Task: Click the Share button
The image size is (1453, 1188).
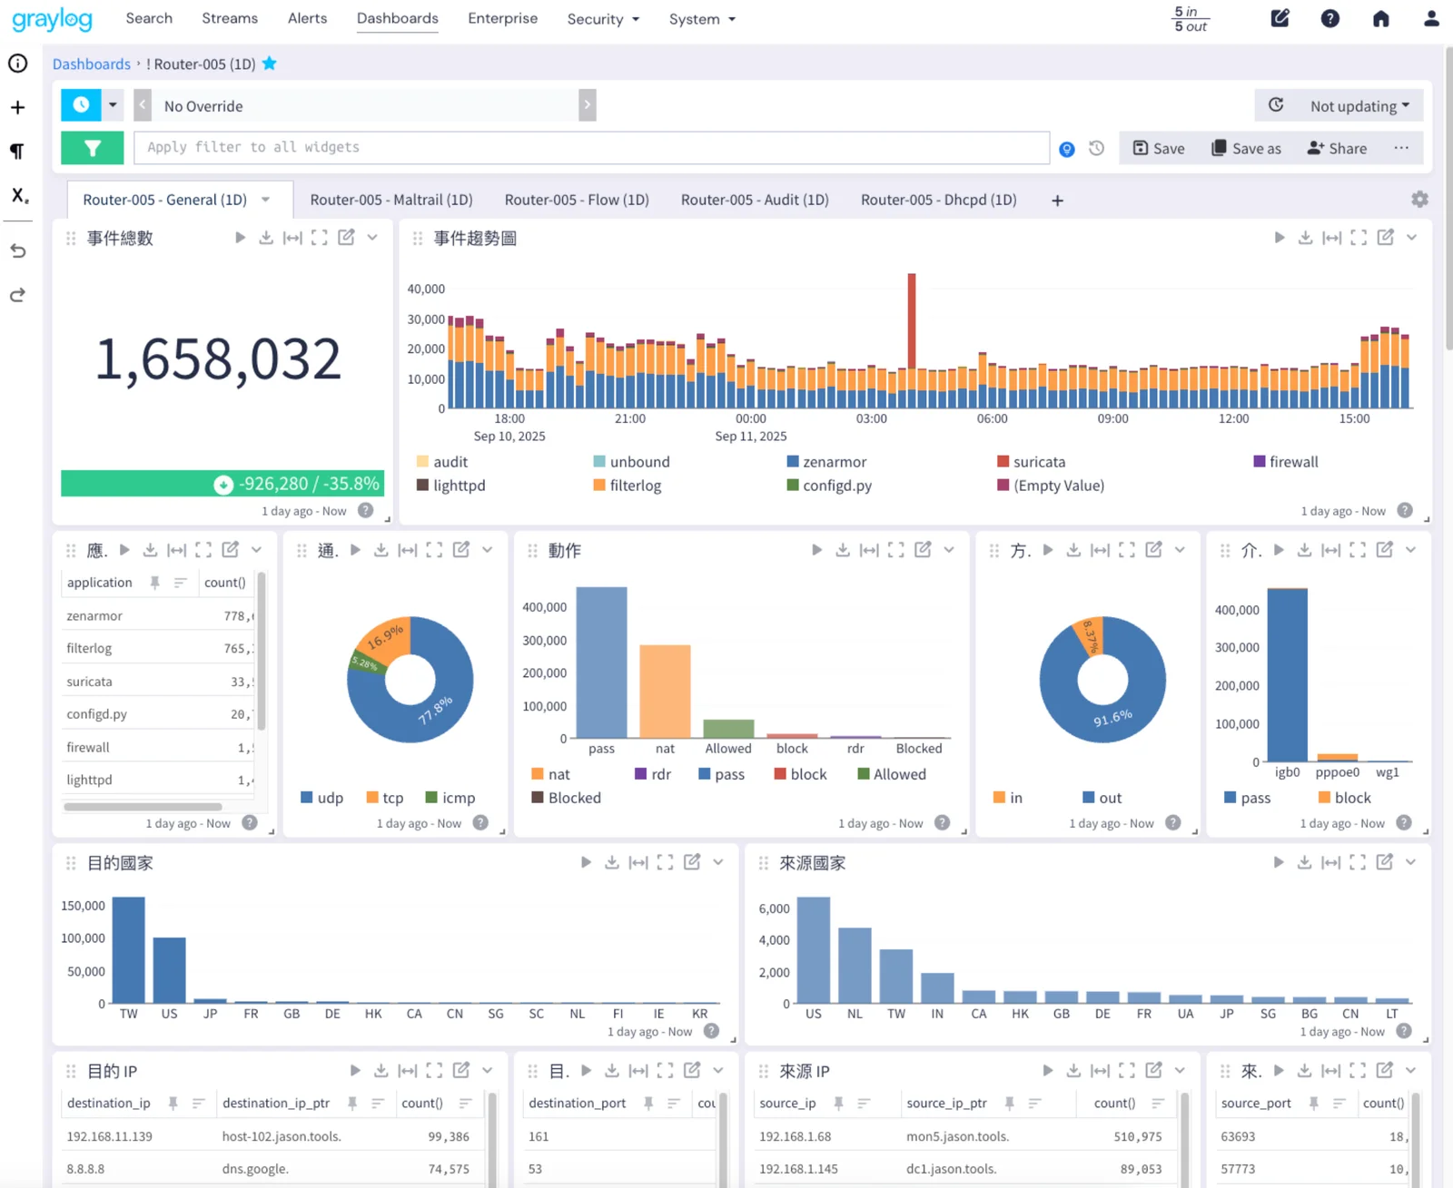Action: [x=1337, y=148]
